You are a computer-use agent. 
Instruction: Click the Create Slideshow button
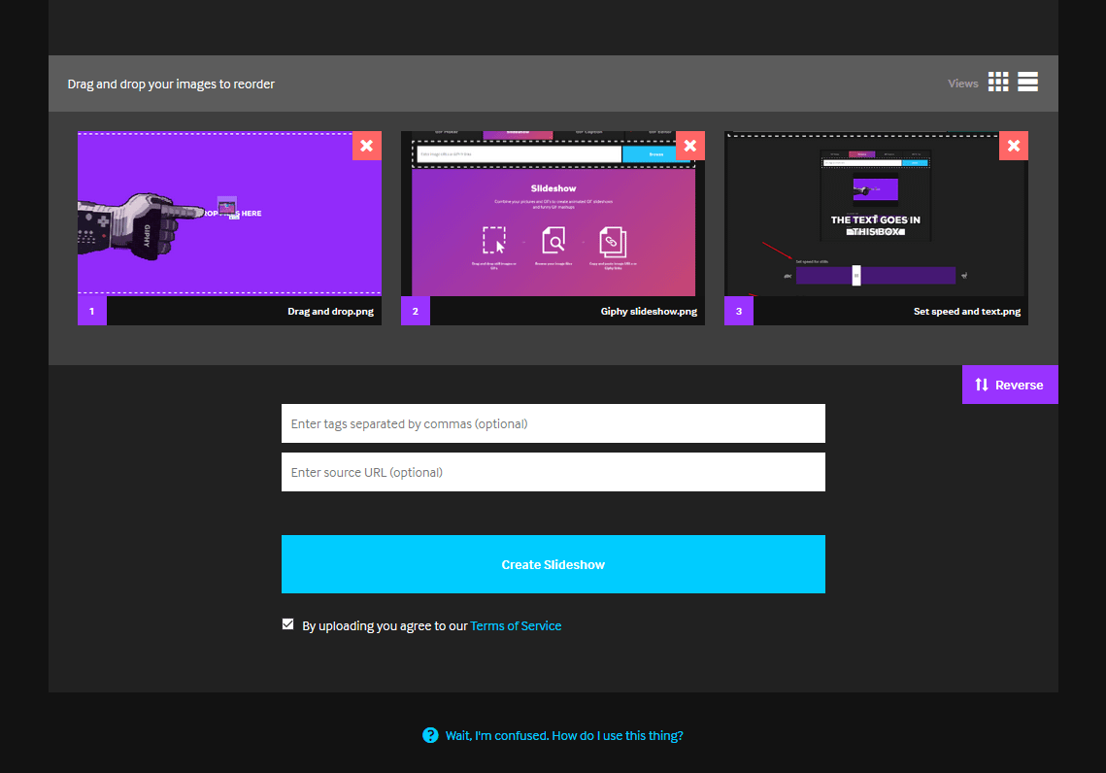(553, 564)
